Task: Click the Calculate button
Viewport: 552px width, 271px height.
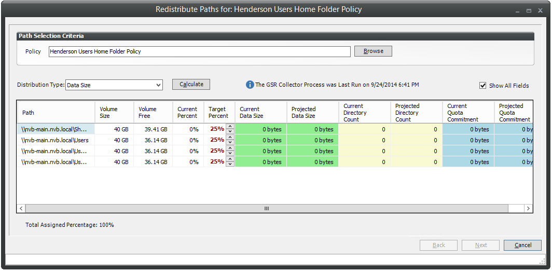Action: pos(191,84)
